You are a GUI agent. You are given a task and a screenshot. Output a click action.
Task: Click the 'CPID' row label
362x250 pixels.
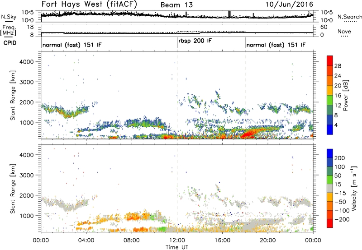click(x=10, y=43)
